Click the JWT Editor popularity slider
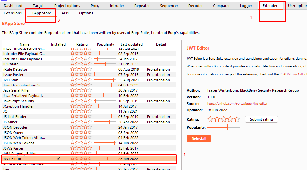307x170 pixels. [x=224, y=127]
